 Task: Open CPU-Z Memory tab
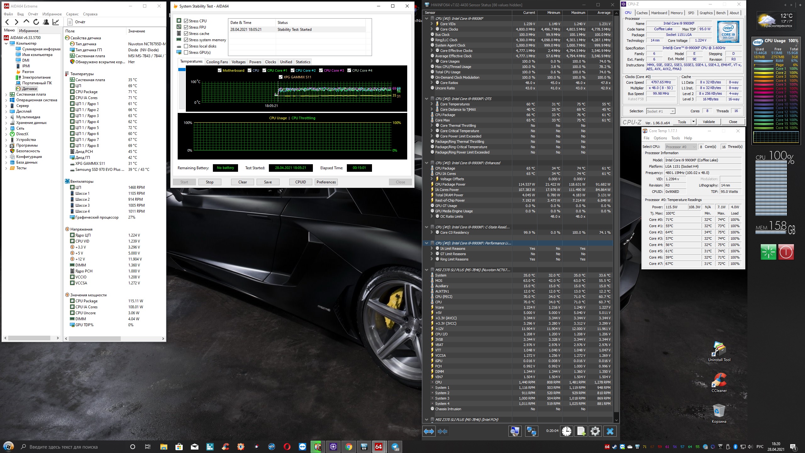click(x=676, y=13)
